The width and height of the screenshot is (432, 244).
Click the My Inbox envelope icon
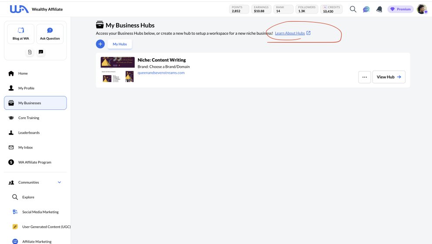pyautogui.click(x=11, y=148)
